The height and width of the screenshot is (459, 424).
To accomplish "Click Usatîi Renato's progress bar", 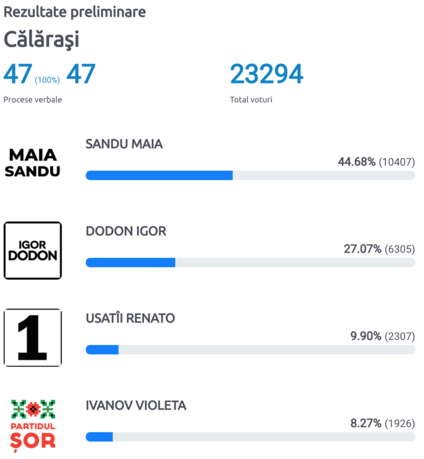I will tap(250, 350).
